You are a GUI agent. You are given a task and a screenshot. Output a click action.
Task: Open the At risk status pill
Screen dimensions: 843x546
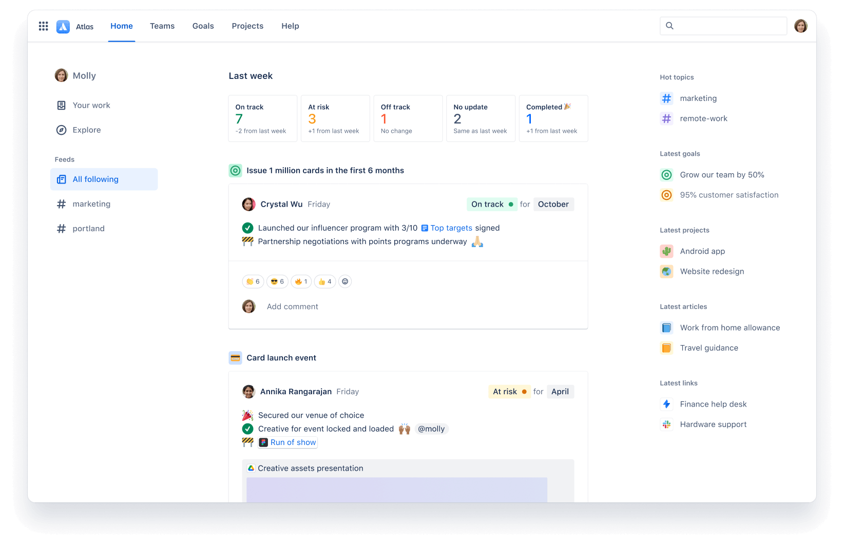[509, 392]
